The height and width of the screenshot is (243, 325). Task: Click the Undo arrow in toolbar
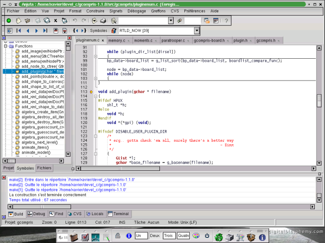click(x=75, y=21)
